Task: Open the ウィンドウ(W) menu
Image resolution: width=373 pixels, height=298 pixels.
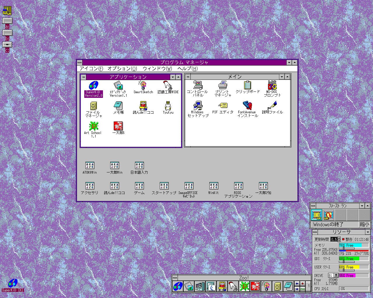Action: 157,69
